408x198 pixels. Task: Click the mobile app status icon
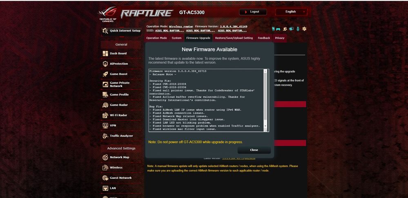[x=273, y=29]
